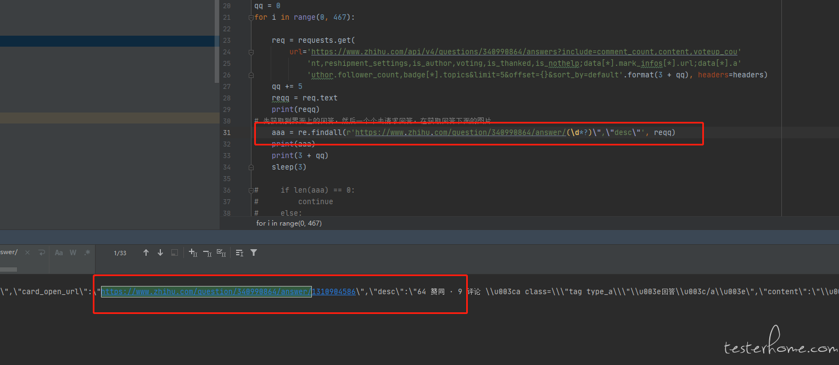The width and height of the screenshot is (839, 365).
Task: Click the match count '1/33'
Action: pos(120,253)
